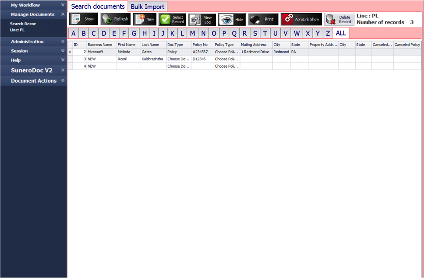Click the Show toolbar icon
This screenshot has width=424, height=278.
pos(83,19)
